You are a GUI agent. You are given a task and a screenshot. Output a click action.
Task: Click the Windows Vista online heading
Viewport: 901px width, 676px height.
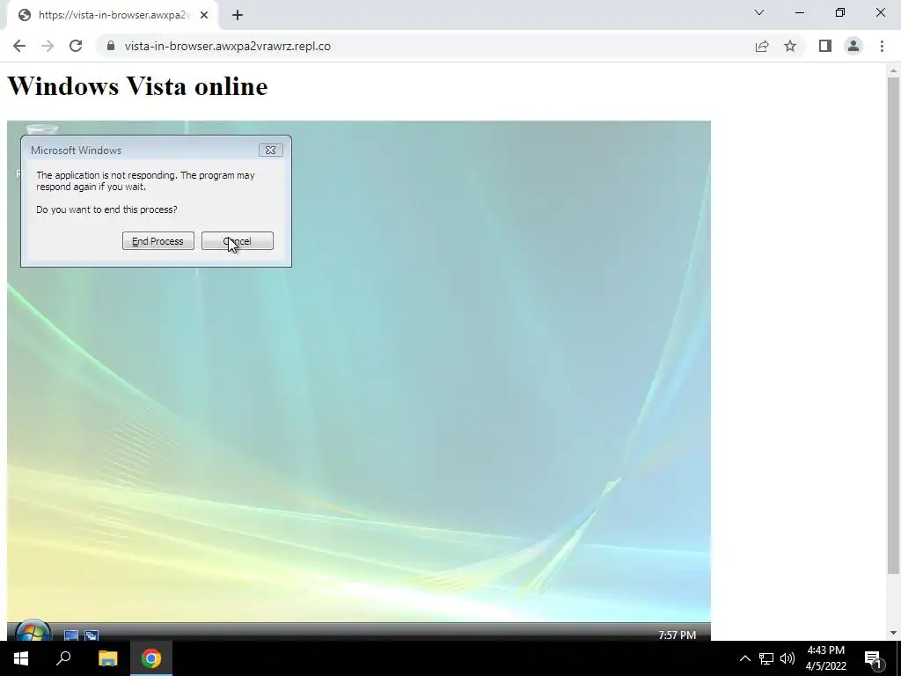point(137,86)
